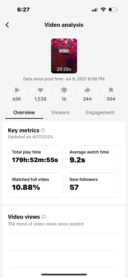This screenshot has width=128, height=278.
Task: Tap the play views icon
Action: pyautogui.click(x=17, y=90)
